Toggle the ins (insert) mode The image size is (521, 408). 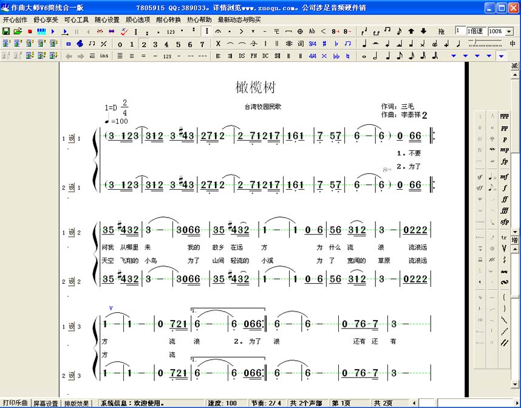coord(104,56)
